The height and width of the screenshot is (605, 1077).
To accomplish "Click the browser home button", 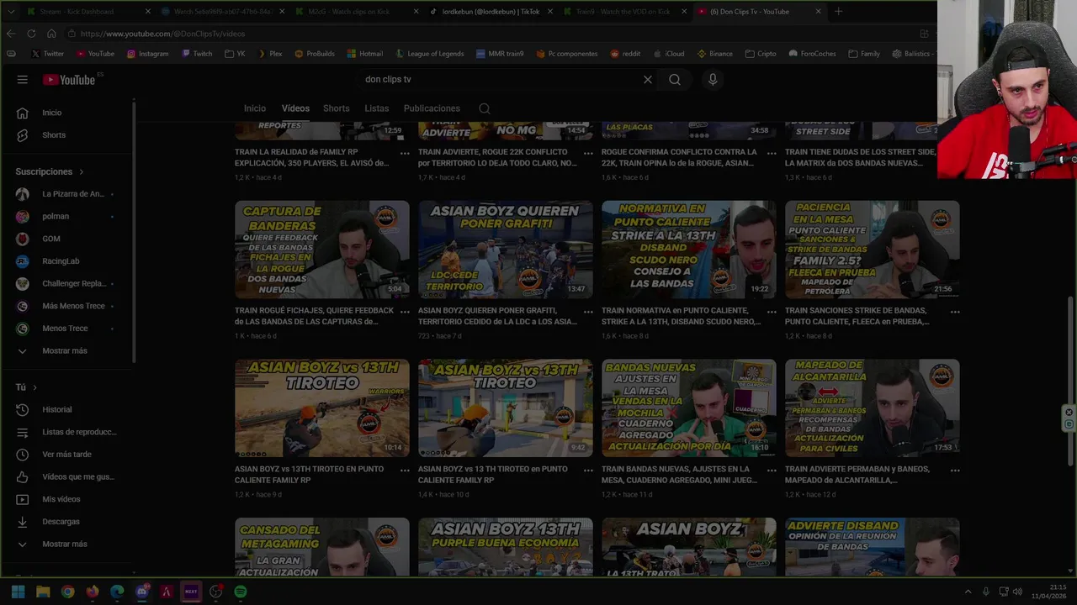I will (x=51, y=34).
